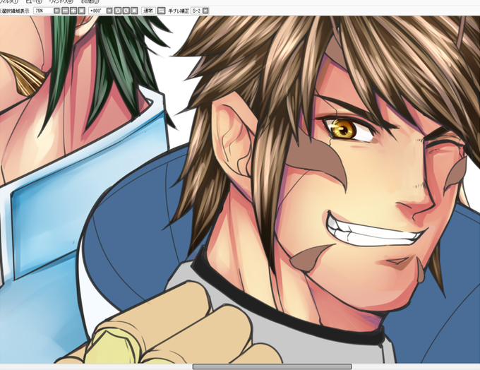Click the horizontal scrollbar thumb
This screenshot has width=480, height=370.
click(x=272, y=366)
